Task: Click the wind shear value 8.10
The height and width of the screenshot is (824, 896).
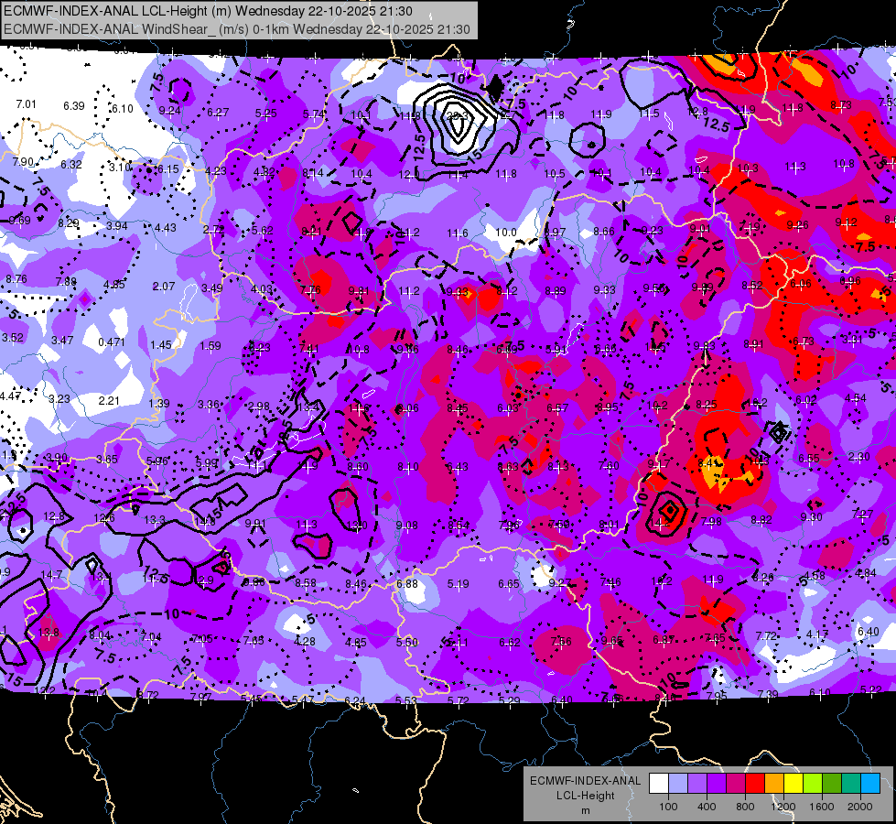Action: pyautogui.click(x=408, y=467)
